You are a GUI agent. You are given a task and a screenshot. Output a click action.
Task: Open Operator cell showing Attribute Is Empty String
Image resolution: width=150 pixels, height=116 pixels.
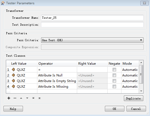pyautogui.click(x=57, y=81)
